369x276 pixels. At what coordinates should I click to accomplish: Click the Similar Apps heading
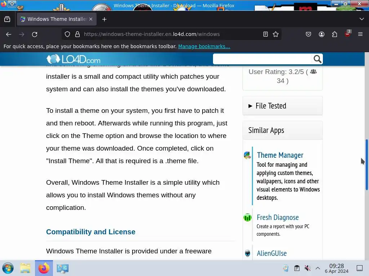pyautogui.click(x=266, y=130)
